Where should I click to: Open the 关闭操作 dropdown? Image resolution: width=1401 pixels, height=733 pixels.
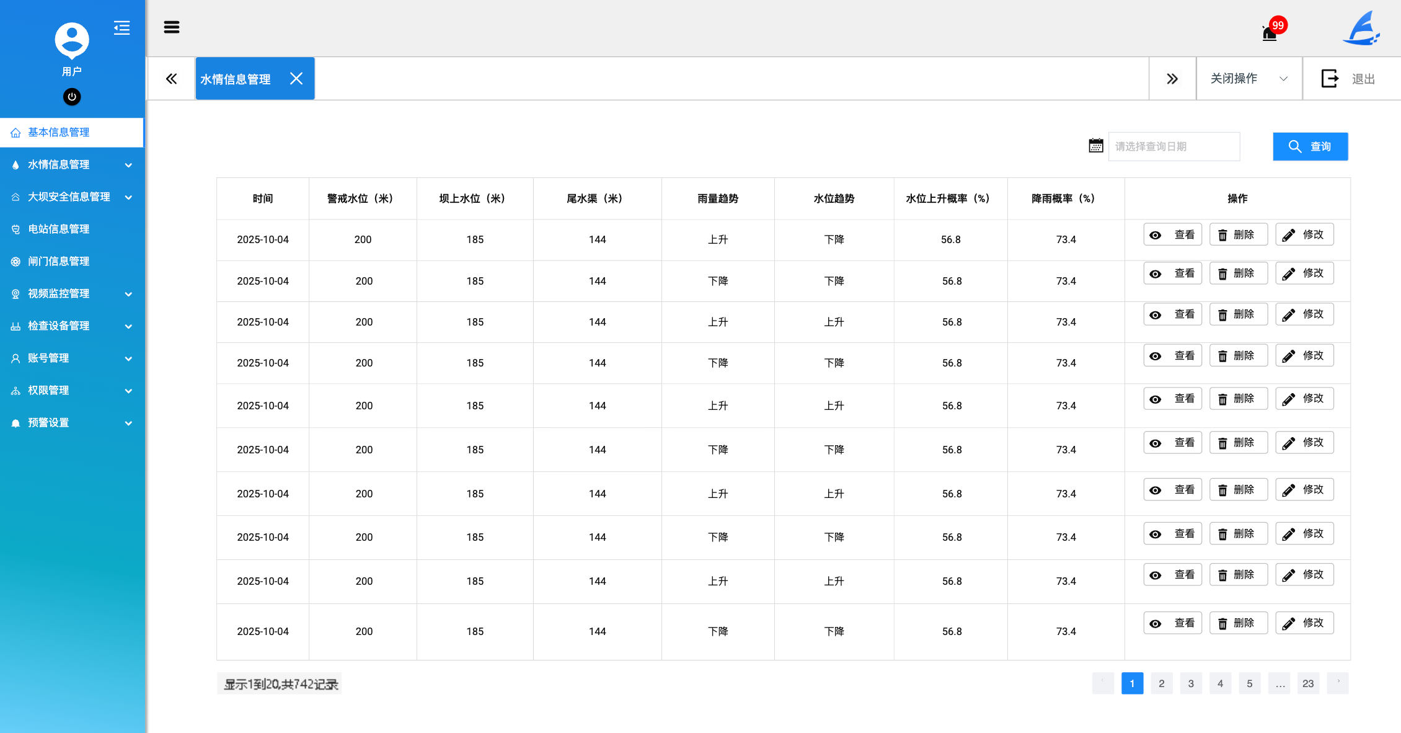(x=1249, y=79)
